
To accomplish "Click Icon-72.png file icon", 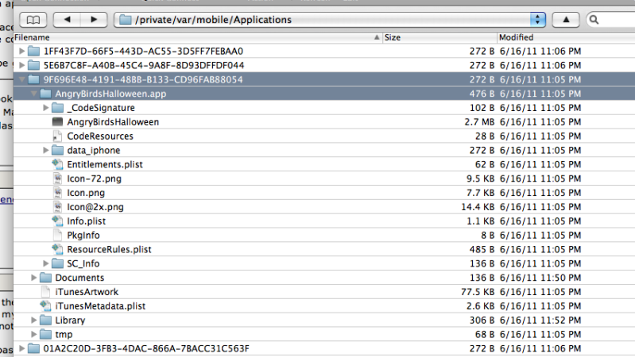I will click(57, 178).
